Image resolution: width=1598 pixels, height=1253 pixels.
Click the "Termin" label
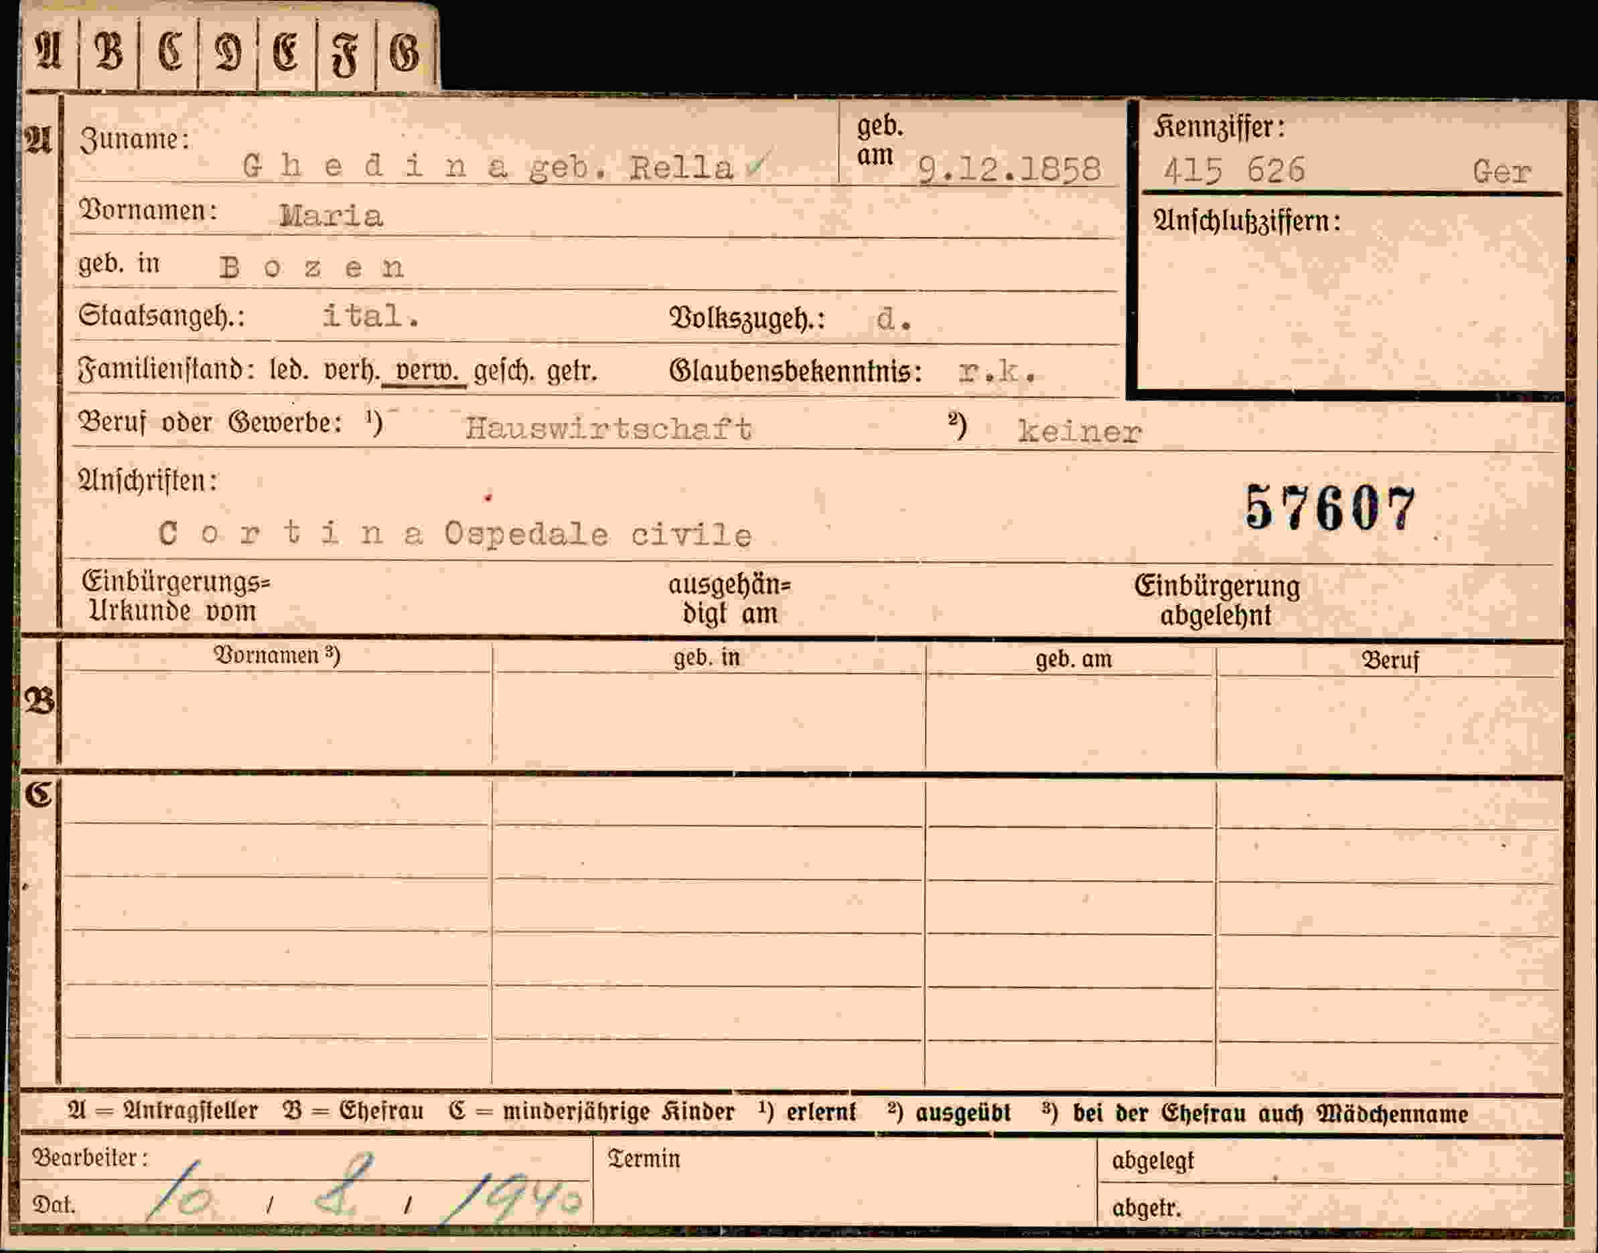point(644,1159)
